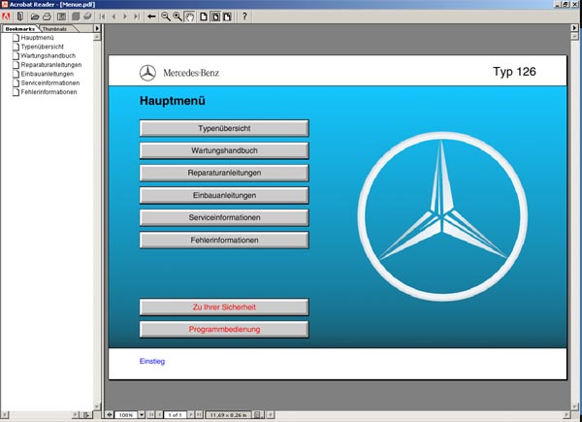
Task: Select the Hauptmenü bookmark text
Action: click(37, 38)
